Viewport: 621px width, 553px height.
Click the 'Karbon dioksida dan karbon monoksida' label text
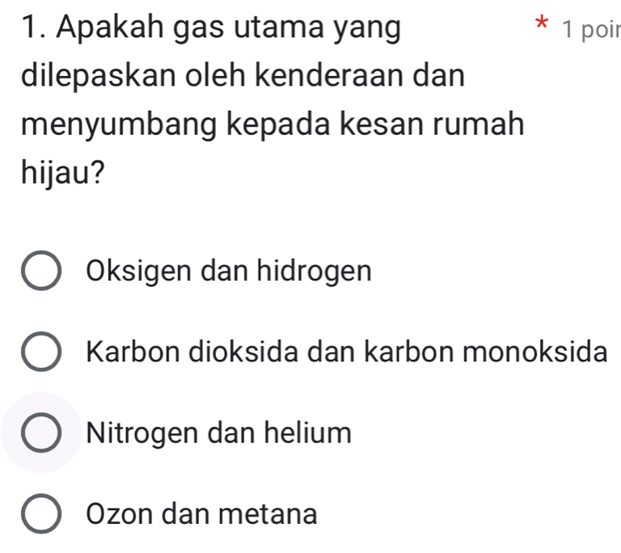(346, 352)
